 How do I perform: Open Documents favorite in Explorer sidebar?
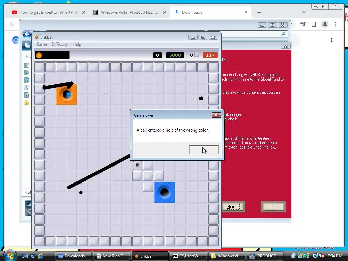27,65
